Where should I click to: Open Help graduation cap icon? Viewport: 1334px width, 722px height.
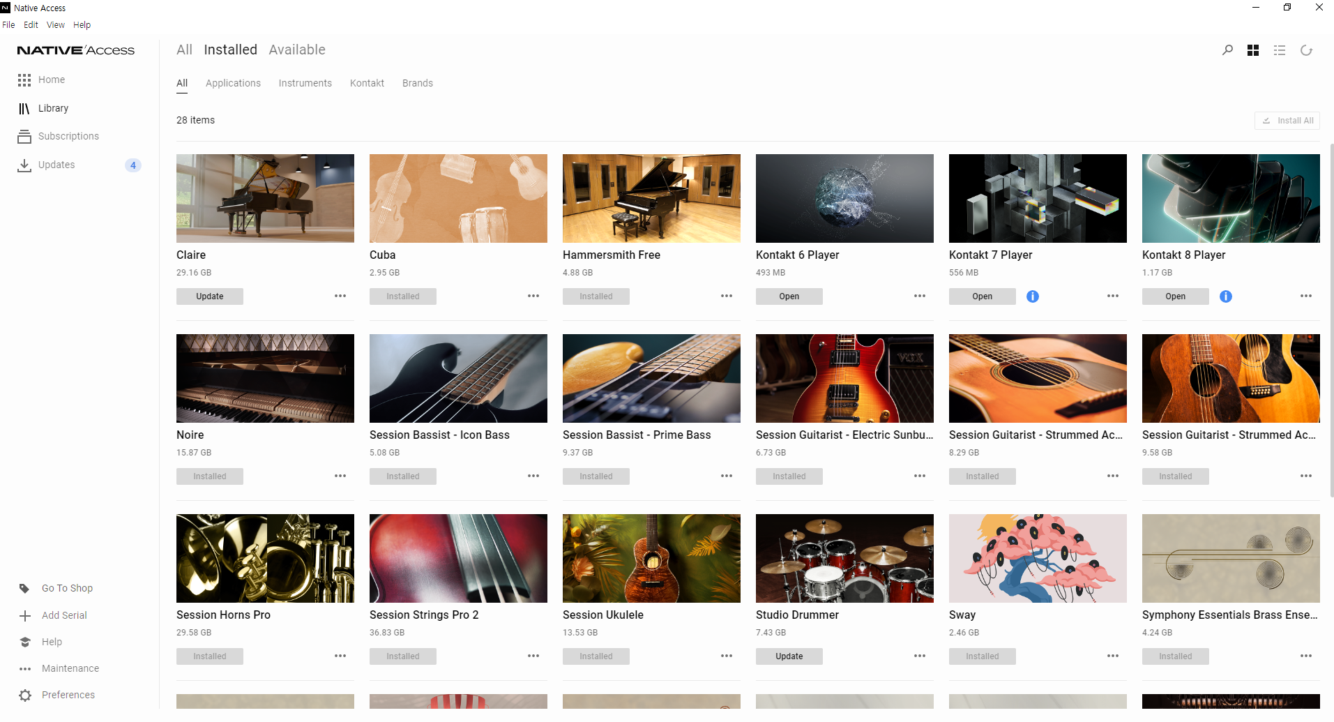click(25, 642)
